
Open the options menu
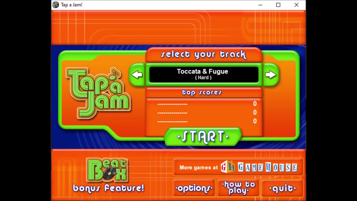point(194,188)
